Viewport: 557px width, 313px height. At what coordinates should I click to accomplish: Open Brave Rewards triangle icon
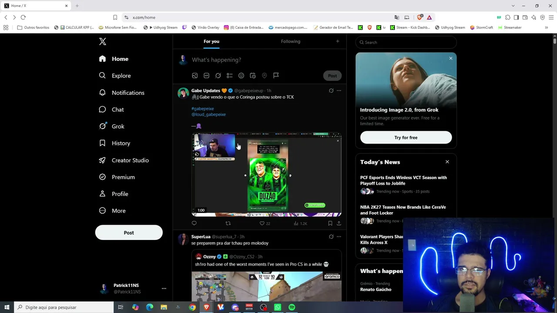[x=429, y=17]
